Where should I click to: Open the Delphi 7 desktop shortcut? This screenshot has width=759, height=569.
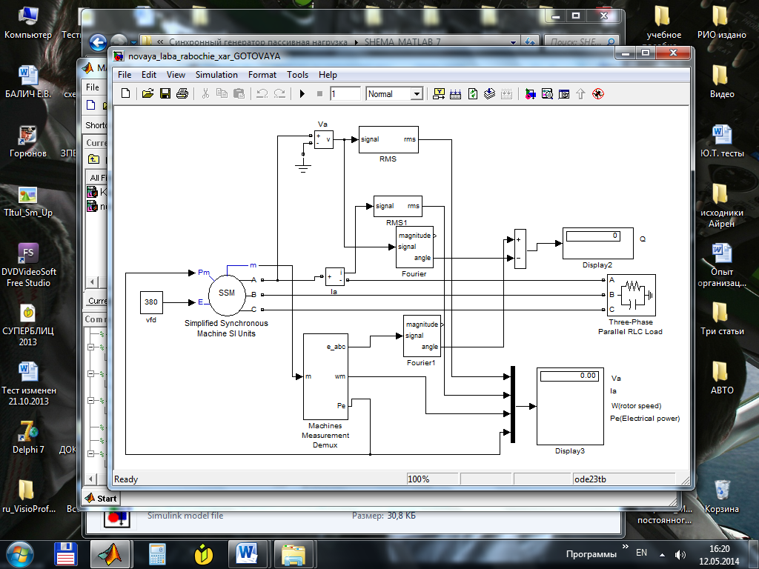tap(27, 436)
